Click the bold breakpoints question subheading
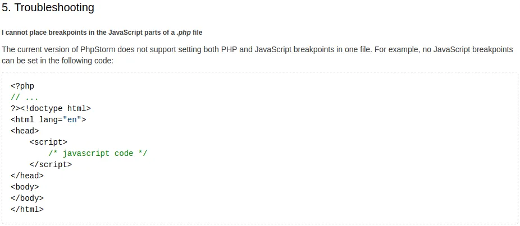Viewport: 520px width, 226px height. (x=102, y=33)
